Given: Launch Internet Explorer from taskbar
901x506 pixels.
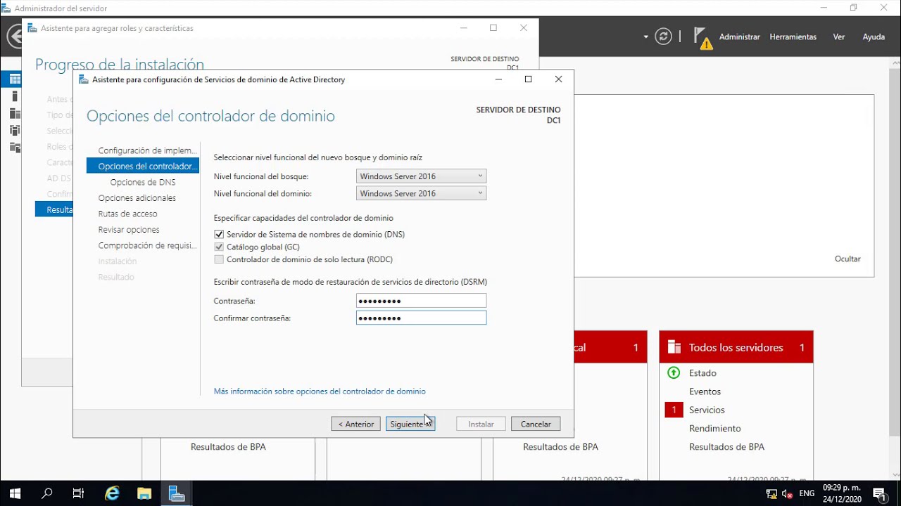Looking at the screenshot, I should tap(112, 493).
